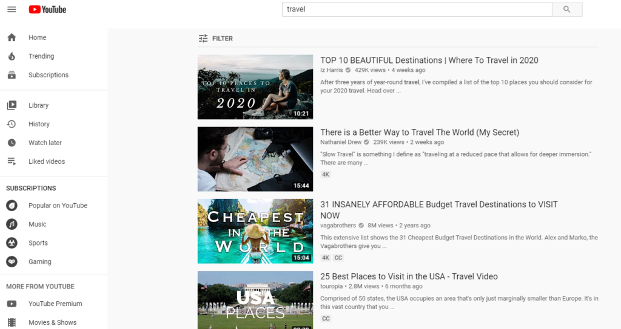
Task: Visit vagabrothers channel
Action: [x=338, y=226]
